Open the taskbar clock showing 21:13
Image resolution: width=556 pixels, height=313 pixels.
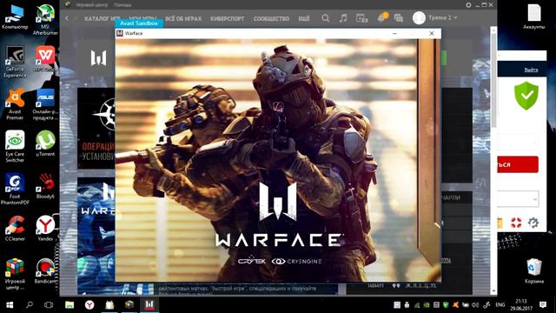521,305
